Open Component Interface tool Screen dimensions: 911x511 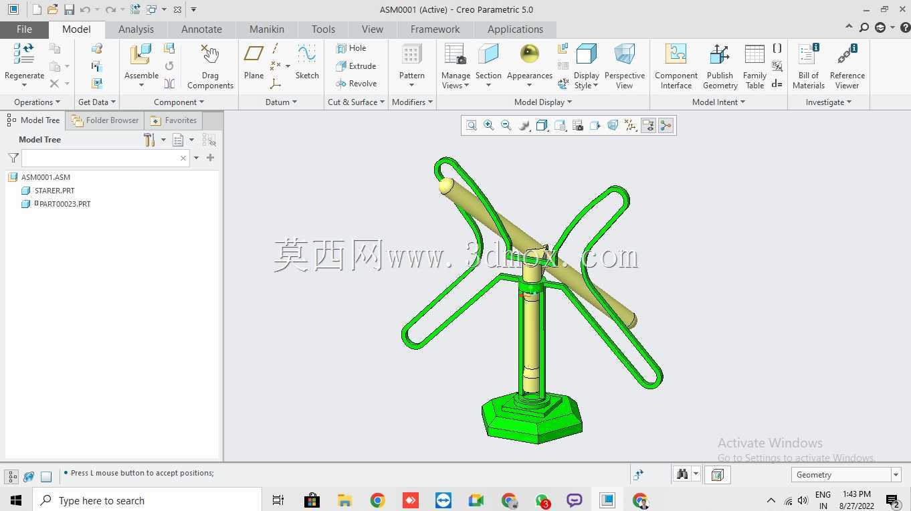[x=676, y=66]
